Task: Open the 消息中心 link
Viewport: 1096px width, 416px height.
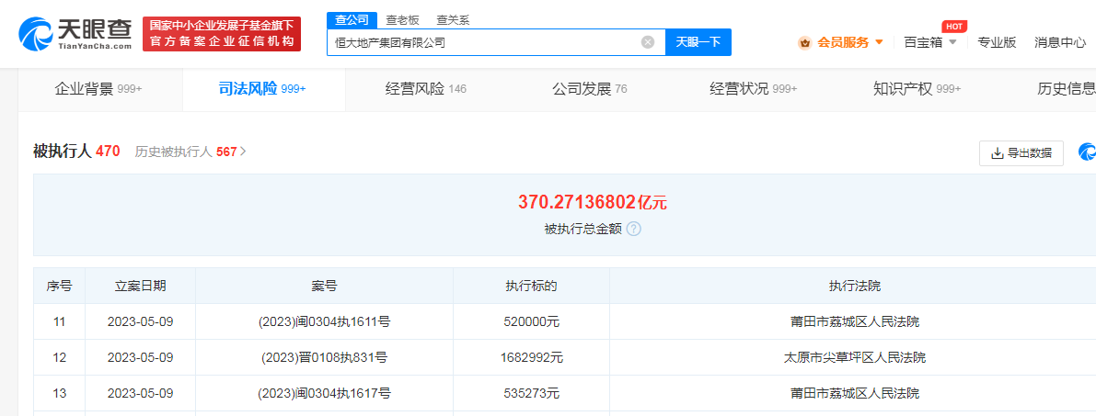Action: point(1060,42)
